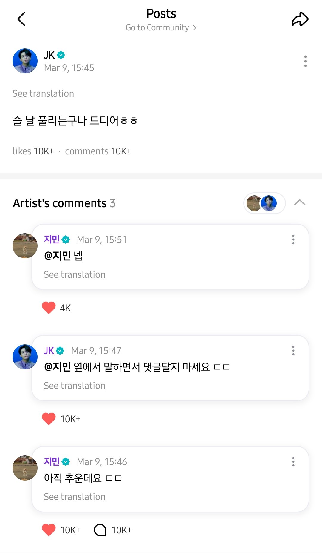Open JK's post options menu
This screenshot has width=322, height=554.
click(x=305, y=61)
